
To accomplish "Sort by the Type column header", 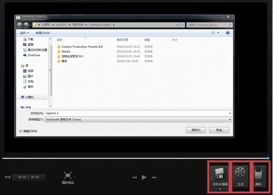I will tap(147, 40).
